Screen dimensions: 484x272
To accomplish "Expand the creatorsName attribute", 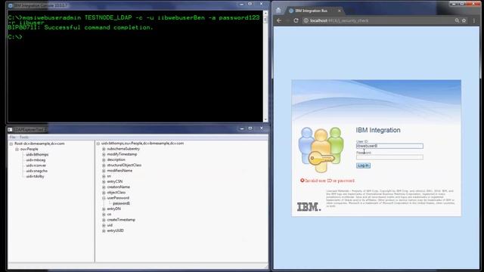I will pyautogui.click(x=104, y=187).
